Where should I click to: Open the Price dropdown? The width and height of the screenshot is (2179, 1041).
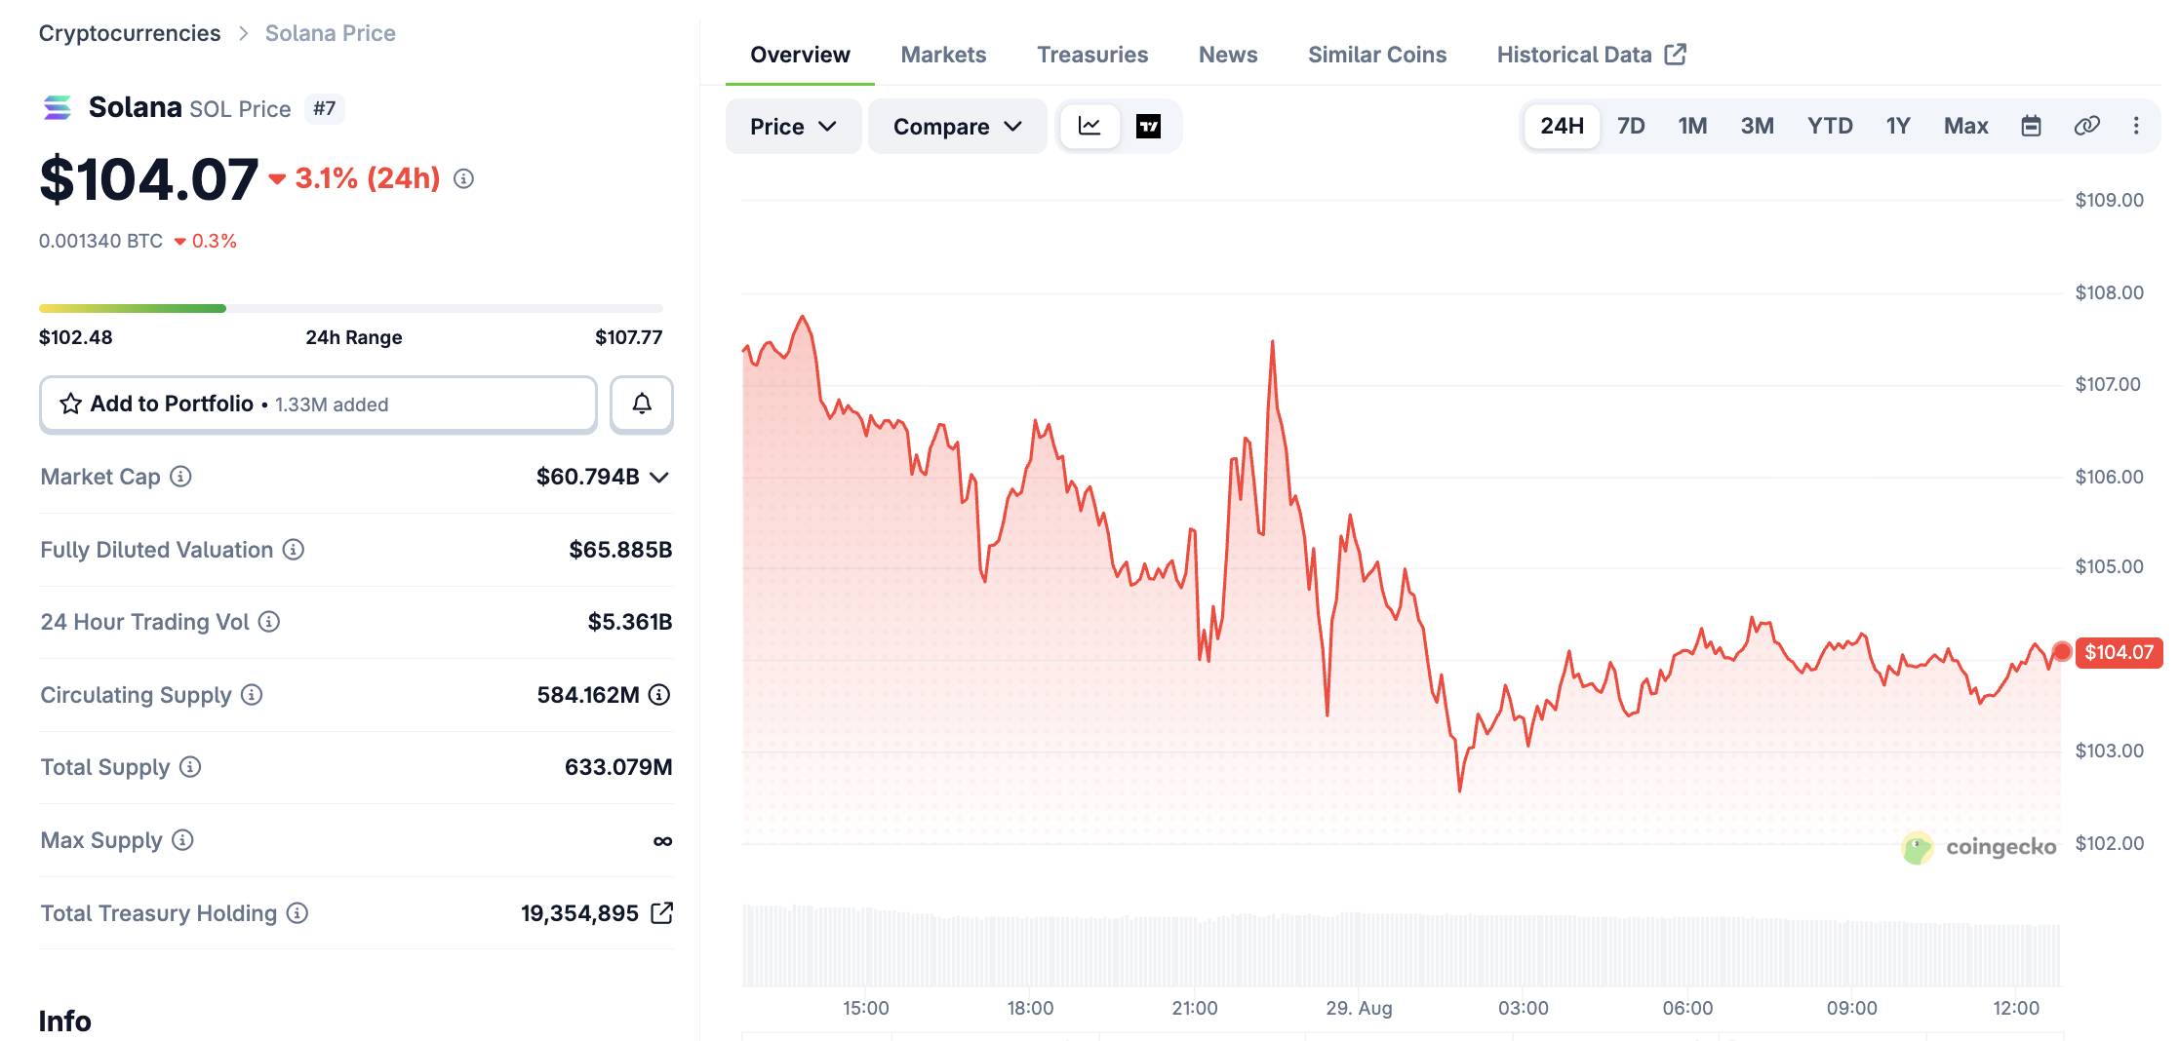[x=793, y=127]
